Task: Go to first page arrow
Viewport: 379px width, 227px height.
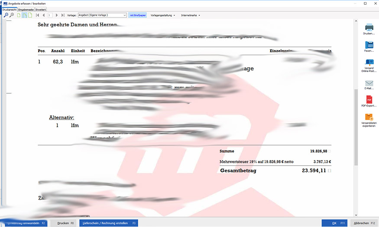Action: 37,15
